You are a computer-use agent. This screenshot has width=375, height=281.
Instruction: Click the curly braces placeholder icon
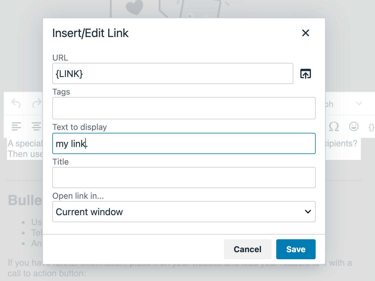tap(371, 127)
